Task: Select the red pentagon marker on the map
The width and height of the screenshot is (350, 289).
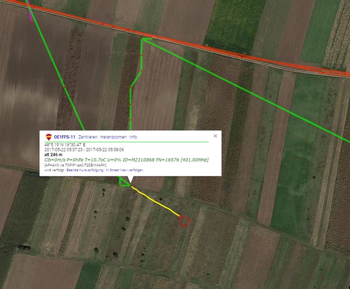Action: (x=185, y=221)
